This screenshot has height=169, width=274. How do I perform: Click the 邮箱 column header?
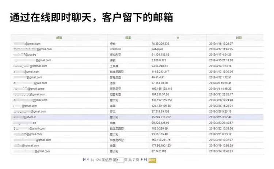coord(59,38)
